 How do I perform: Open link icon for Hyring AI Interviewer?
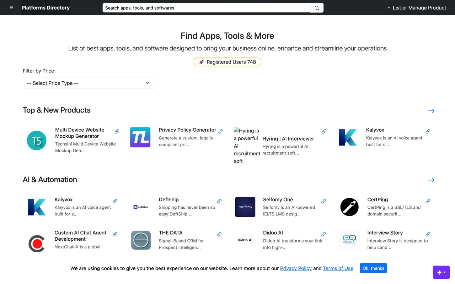[x=324, y=131]
